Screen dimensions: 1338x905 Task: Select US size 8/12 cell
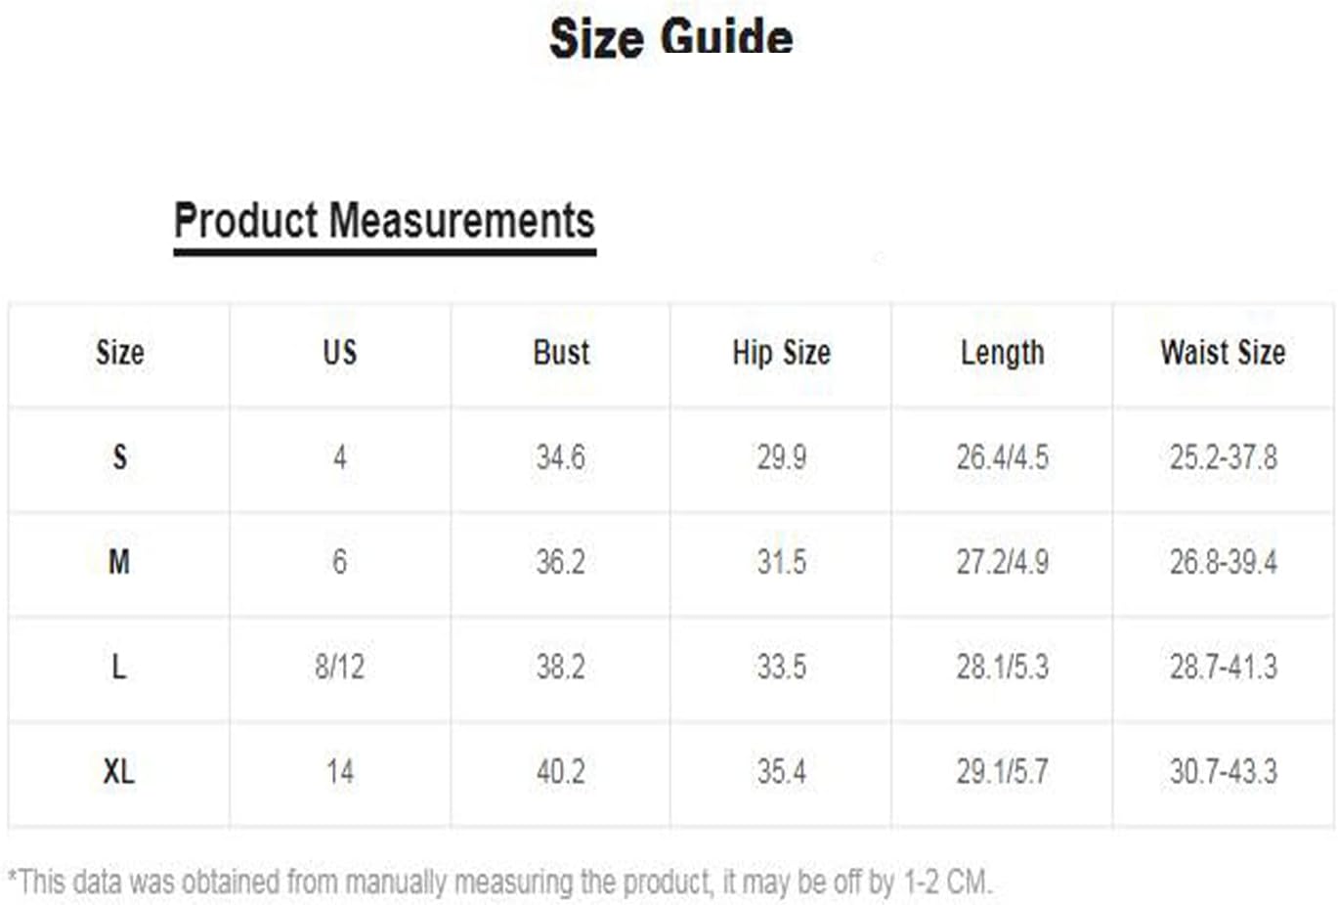pos(339,667)
